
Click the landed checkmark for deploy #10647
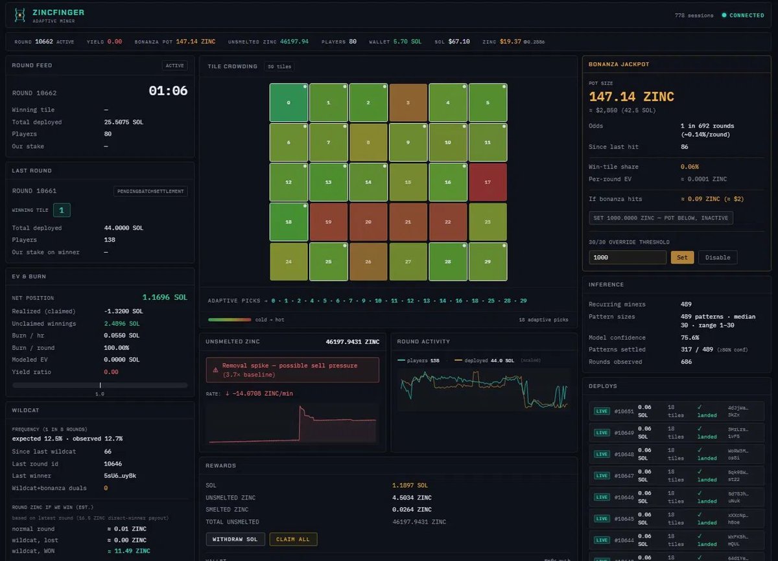point(699,472)
